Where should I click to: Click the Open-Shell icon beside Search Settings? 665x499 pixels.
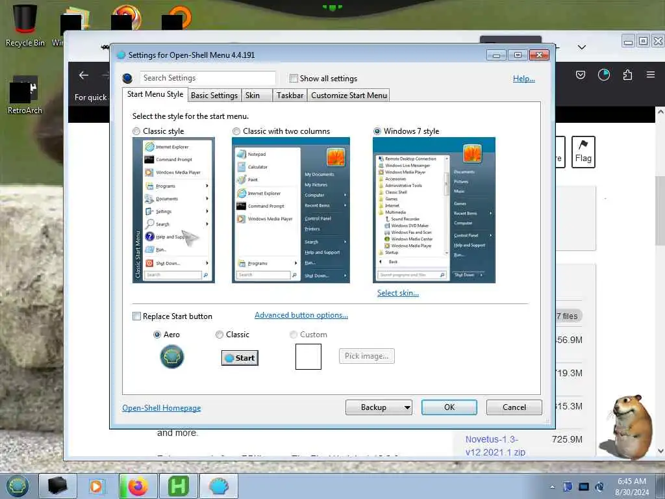[127, 79]
